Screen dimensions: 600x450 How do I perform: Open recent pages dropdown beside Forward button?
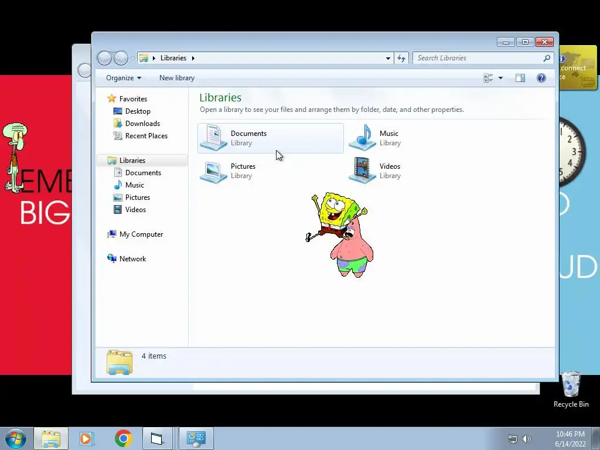coord(133,58)
